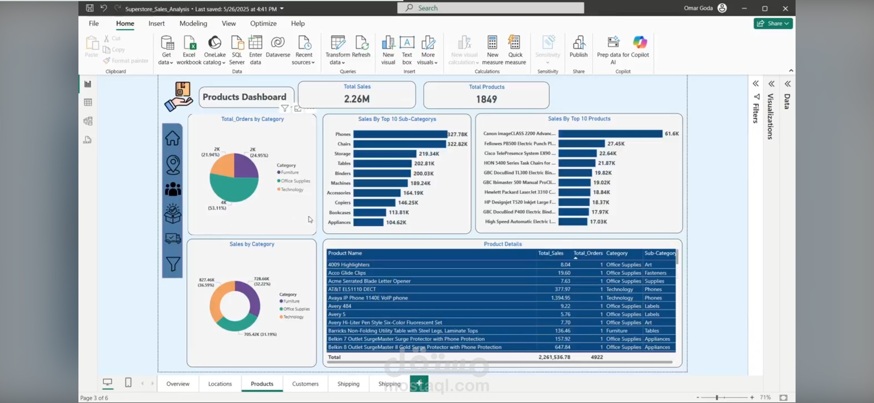Undo the last action
The image size is (874, 403).
point(103,8)
